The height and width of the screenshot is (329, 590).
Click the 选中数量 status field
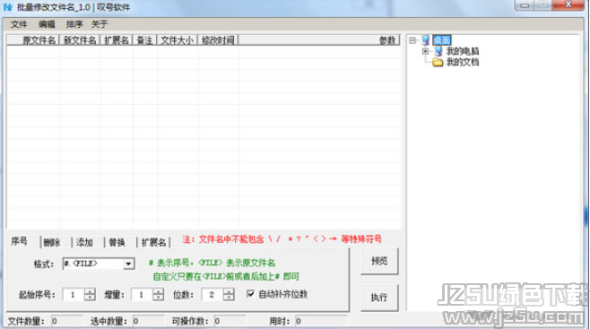coord(148,321)
